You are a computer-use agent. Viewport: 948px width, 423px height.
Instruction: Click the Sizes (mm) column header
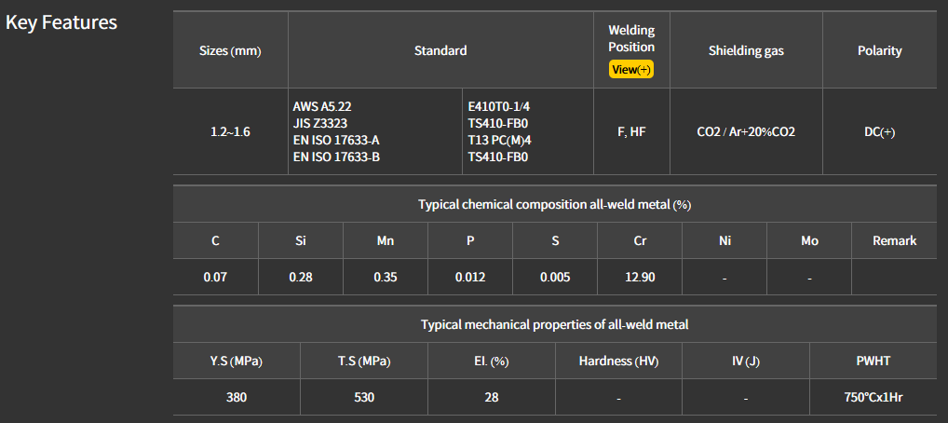(230, 50)
